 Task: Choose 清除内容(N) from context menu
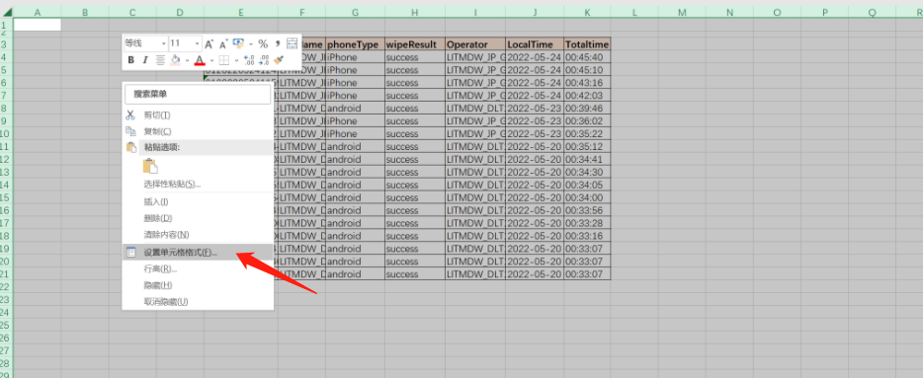click(x=198, y=235)
